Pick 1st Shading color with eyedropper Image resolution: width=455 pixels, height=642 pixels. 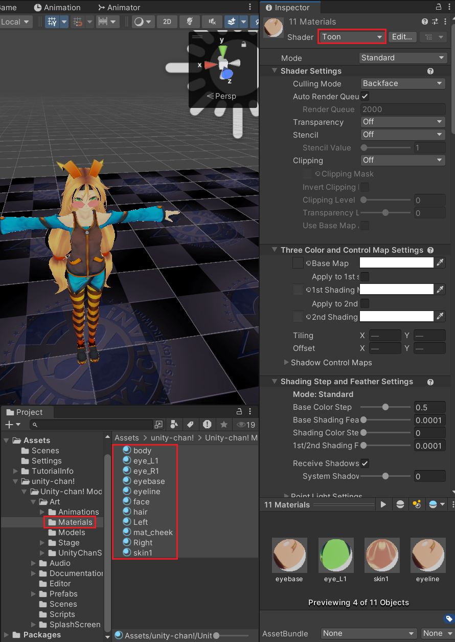pos(440,290)
